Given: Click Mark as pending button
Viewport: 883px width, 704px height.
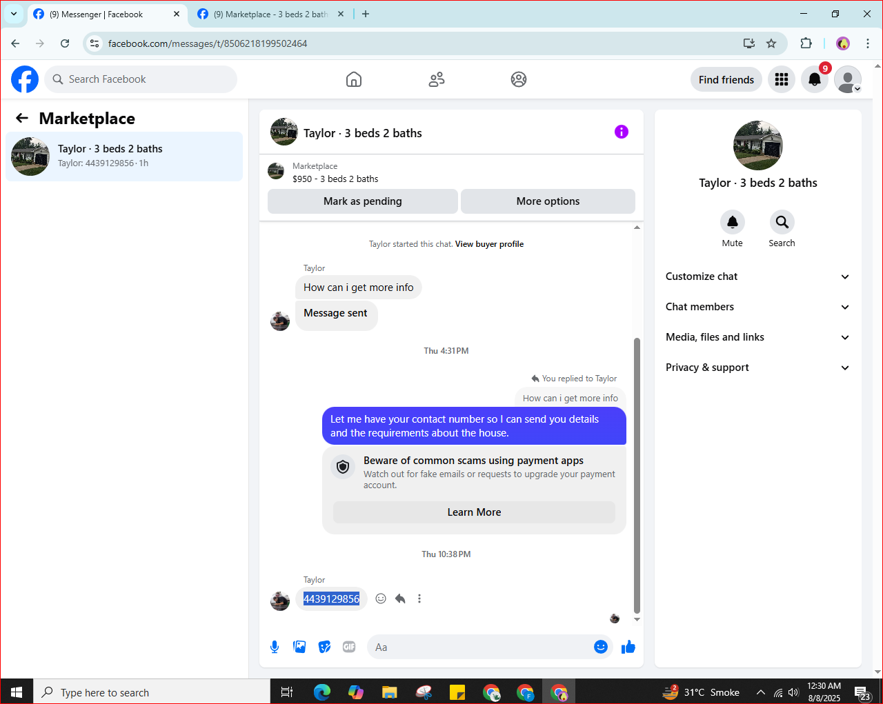Looking at the screenshot, I should click(363, 201).
